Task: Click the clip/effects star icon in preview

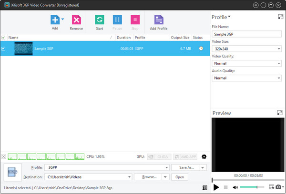Action: [271, 187]
